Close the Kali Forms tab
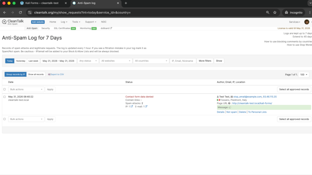 (x=66, y=3)
